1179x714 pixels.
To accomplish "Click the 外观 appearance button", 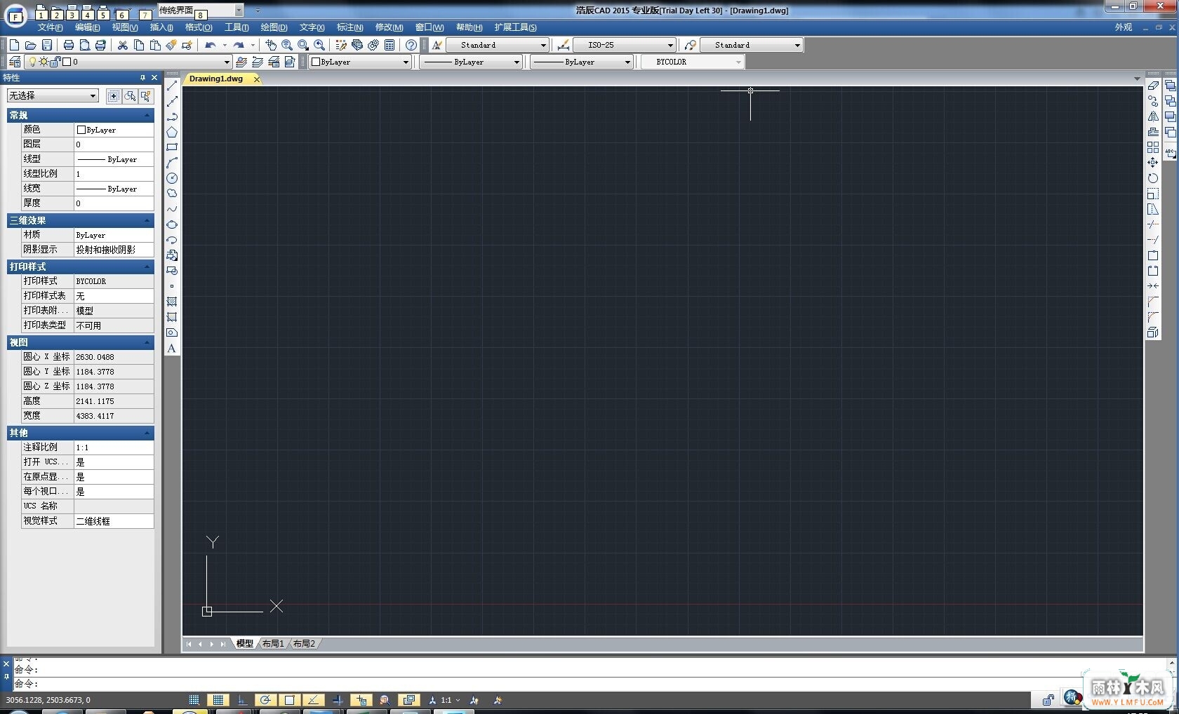I will pyautogui.click(x=1124, y=27).
